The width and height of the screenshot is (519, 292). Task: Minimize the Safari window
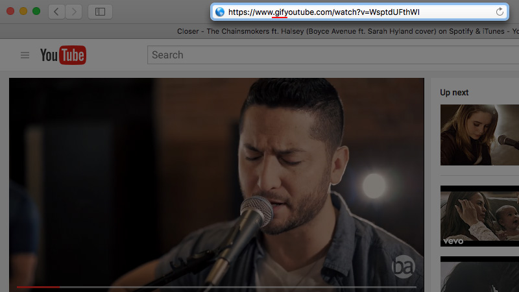point(23,11)
